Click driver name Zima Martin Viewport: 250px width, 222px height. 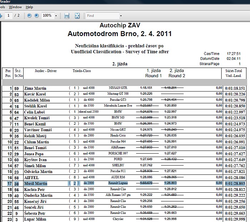(x=35, y=88)
